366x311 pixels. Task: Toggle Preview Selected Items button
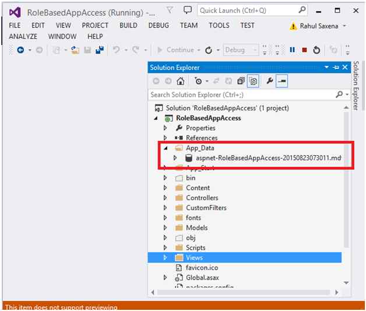281,81
